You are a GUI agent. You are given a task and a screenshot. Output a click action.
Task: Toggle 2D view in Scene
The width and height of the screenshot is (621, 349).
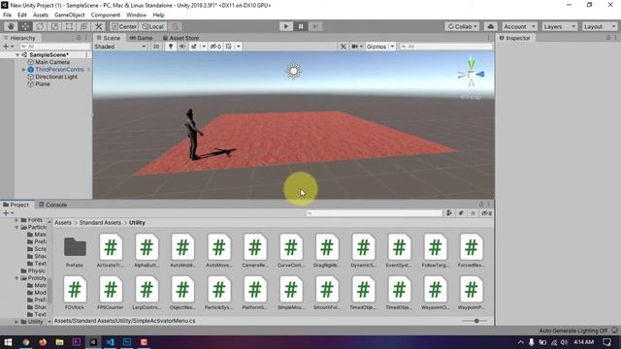tap(156, 47)
